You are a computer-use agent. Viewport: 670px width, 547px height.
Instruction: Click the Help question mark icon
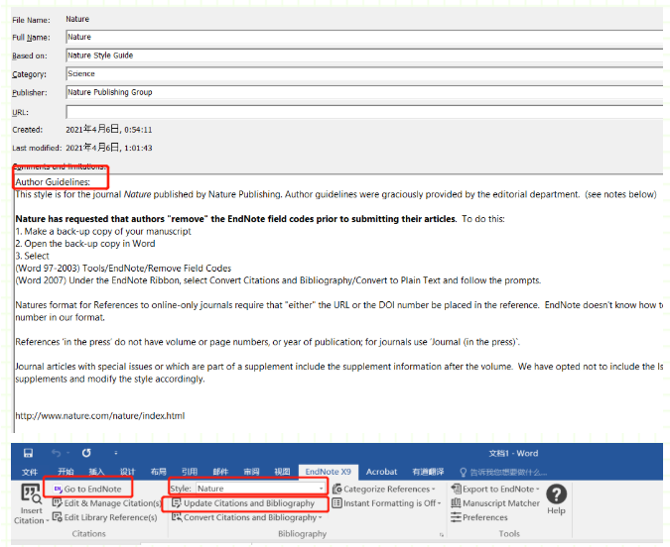click(x=556, y=494)
